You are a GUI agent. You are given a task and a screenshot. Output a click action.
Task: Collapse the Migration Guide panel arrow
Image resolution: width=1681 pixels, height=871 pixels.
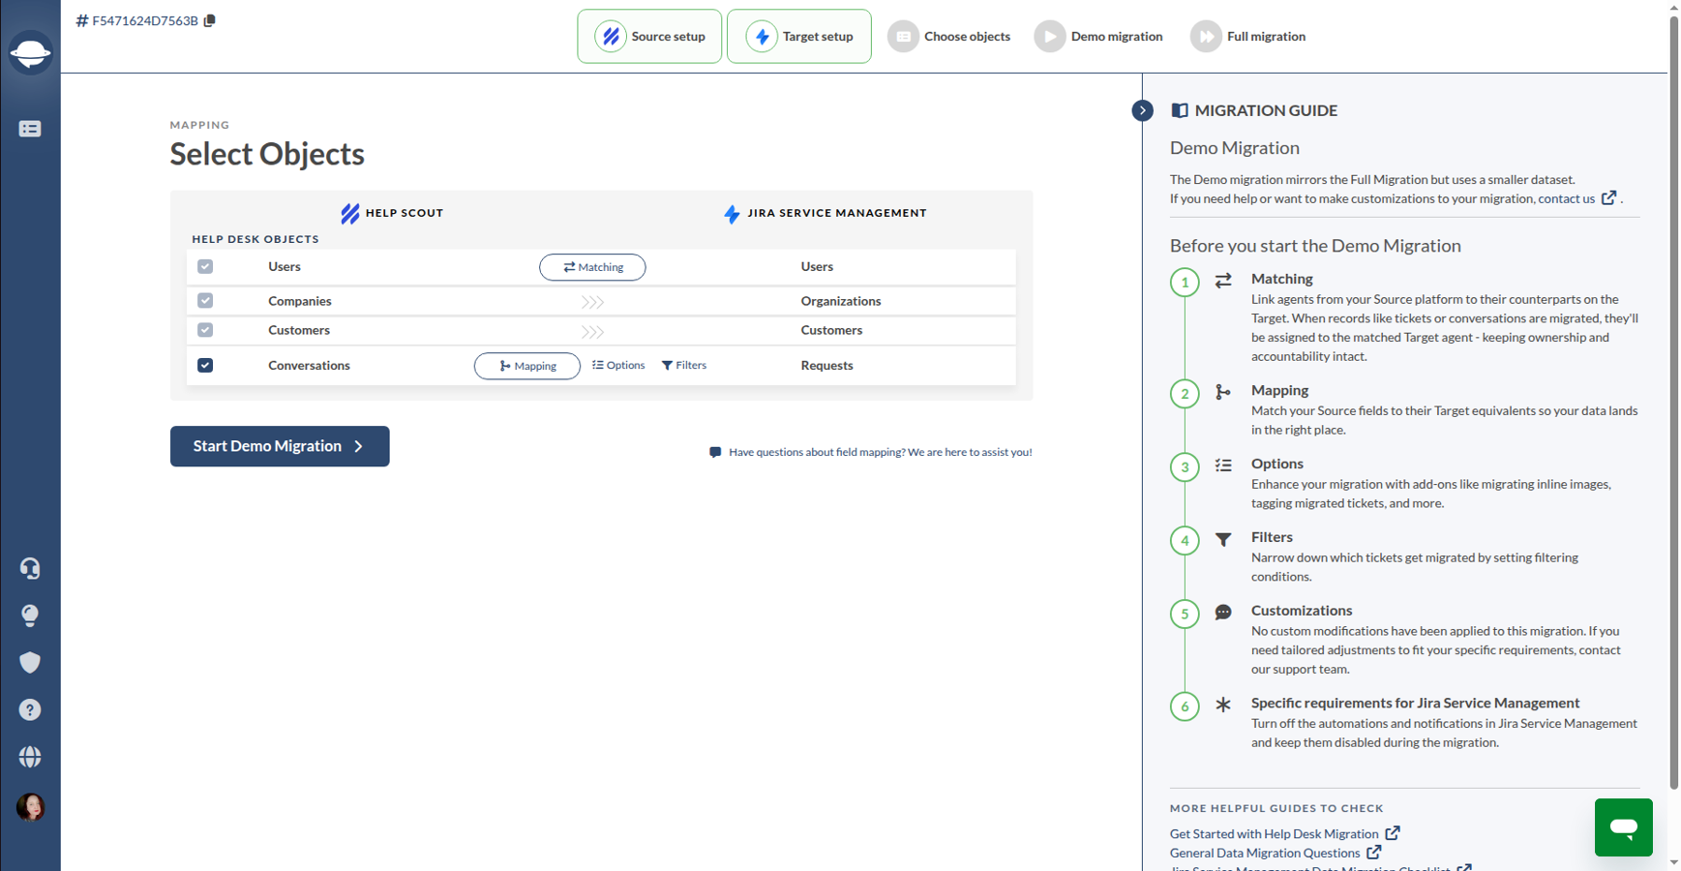coord(1142,110)
